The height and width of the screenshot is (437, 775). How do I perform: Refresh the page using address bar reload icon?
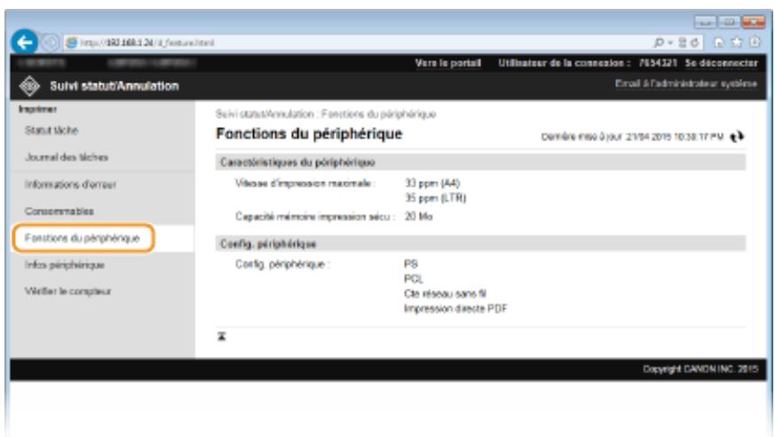(694, 43)
